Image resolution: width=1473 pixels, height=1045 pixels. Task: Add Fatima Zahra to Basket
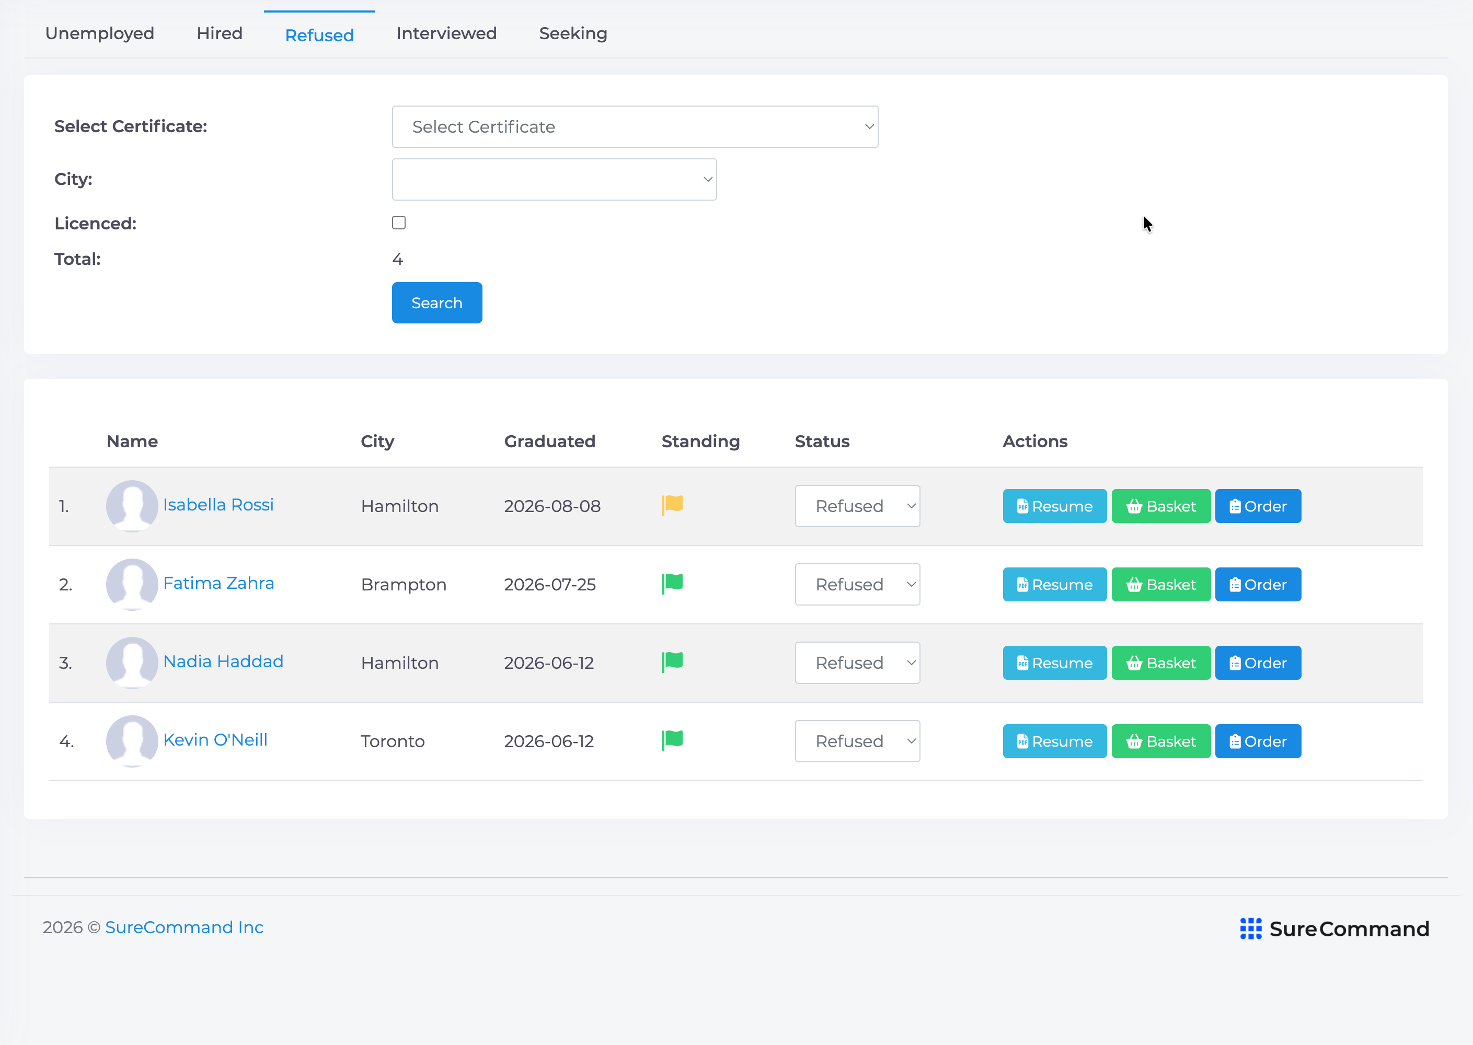[x=1161, y=584]
